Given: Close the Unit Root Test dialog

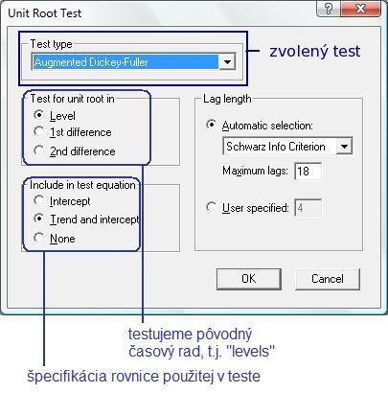Looking at the screenshot, I should [360, 9].
